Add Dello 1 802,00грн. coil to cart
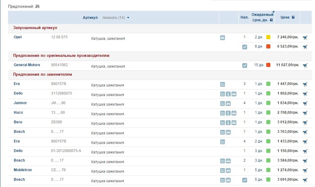315x187 pixels. [x=305, y=94]
